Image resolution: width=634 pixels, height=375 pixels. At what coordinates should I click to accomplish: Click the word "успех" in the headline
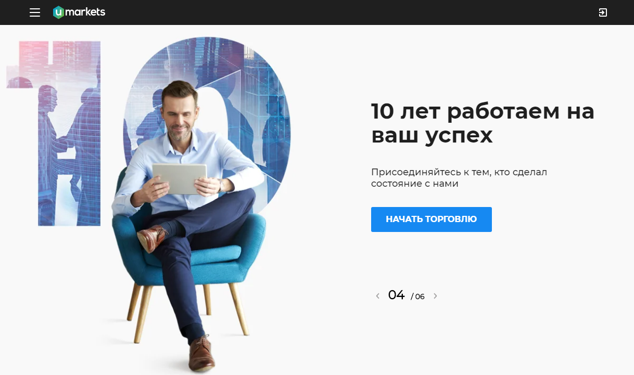(x=459, y=136)
